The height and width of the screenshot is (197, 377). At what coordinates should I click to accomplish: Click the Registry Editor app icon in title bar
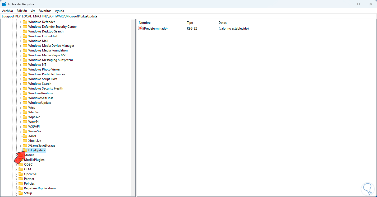tap(4, 4)
